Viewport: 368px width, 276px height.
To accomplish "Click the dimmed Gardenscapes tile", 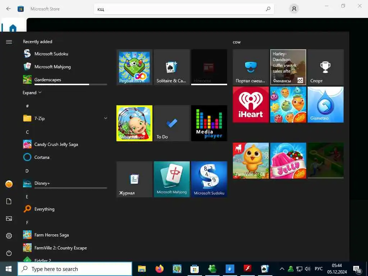I will pos(326,161).
